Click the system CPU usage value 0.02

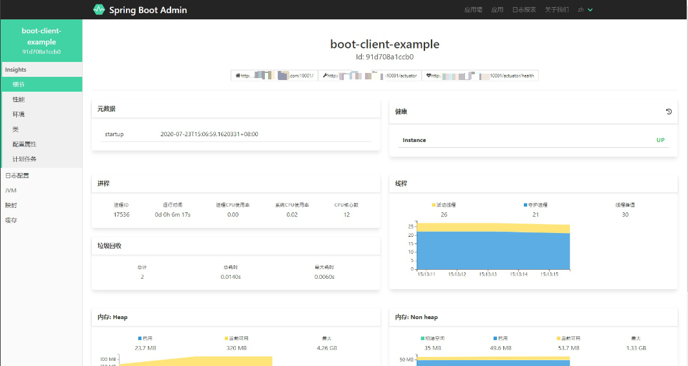(292, 215)
